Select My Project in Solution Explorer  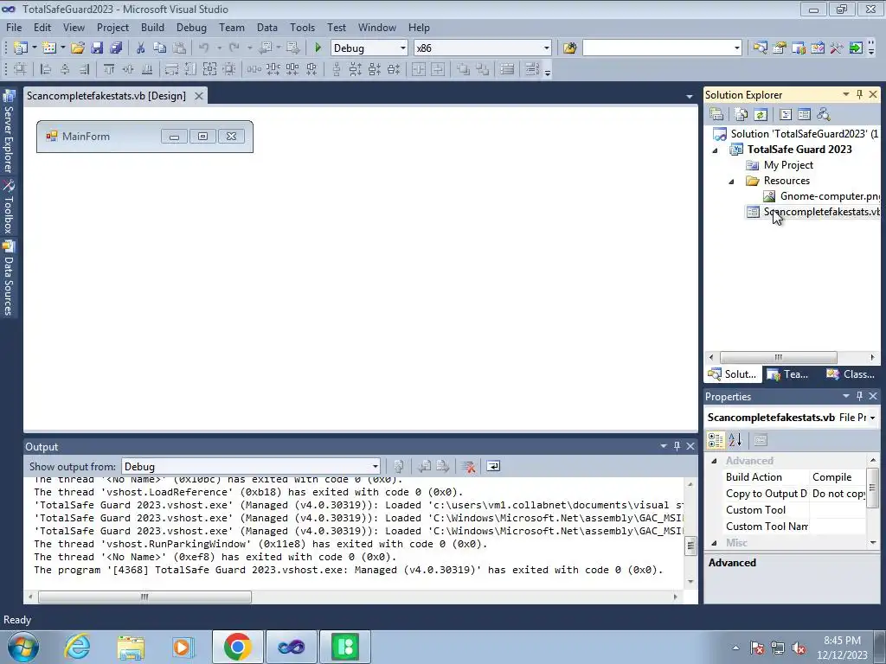click(788, 165)
